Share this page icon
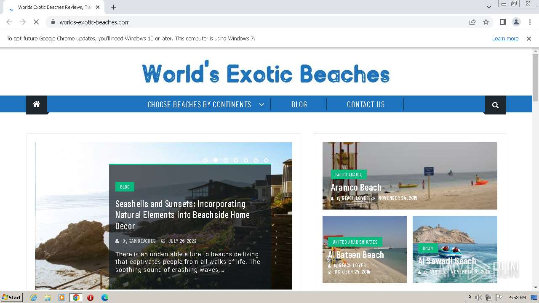 pyautogui.click(x=472, y=22)
